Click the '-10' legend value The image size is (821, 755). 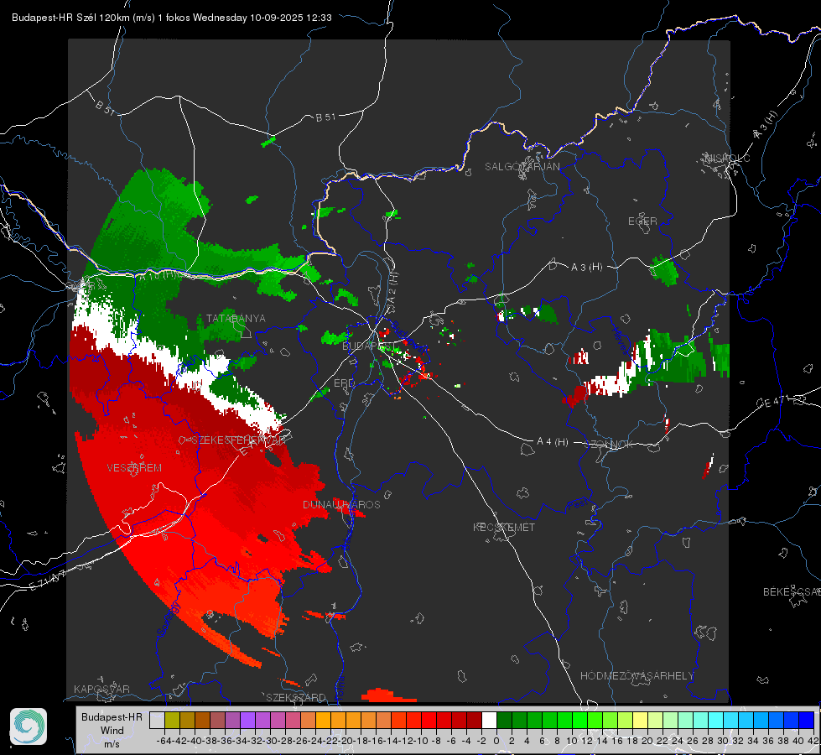pyautogui.click(x=420, y=741)
